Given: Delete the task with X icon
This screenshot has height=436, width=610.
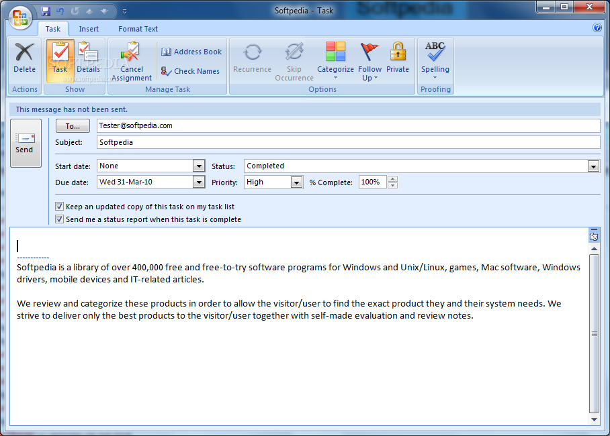Looking at the screenshot, I should (24, 58).
